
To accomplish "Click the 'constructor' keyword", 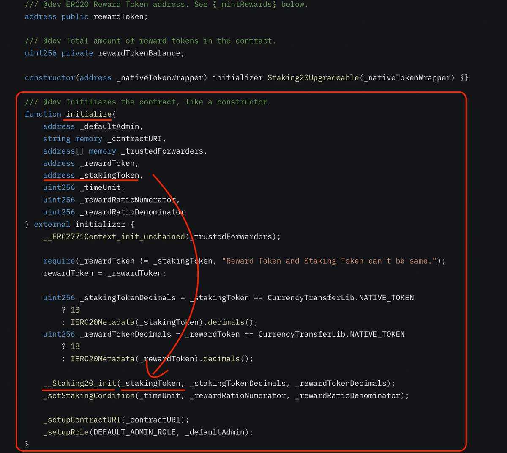I will [50, 77].
